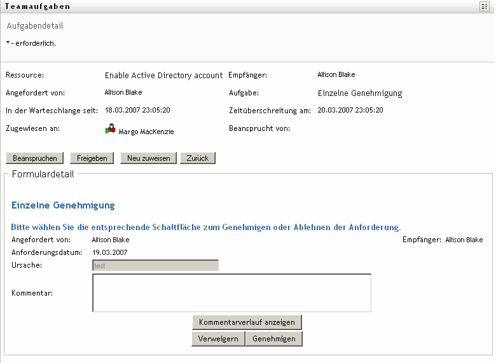496x363 pixels.
Task: Click the Enable Active Directory account resource value
Action: click(163, 76)
